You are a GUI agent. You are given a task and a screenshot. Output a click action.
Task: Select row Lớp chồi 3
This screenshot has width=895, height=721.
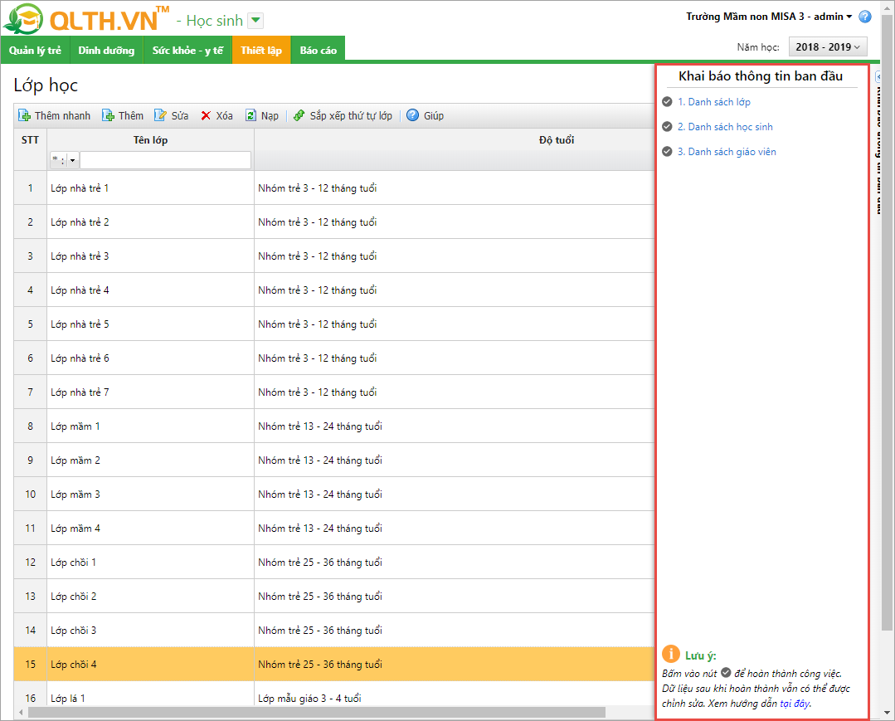pos(334,631)
